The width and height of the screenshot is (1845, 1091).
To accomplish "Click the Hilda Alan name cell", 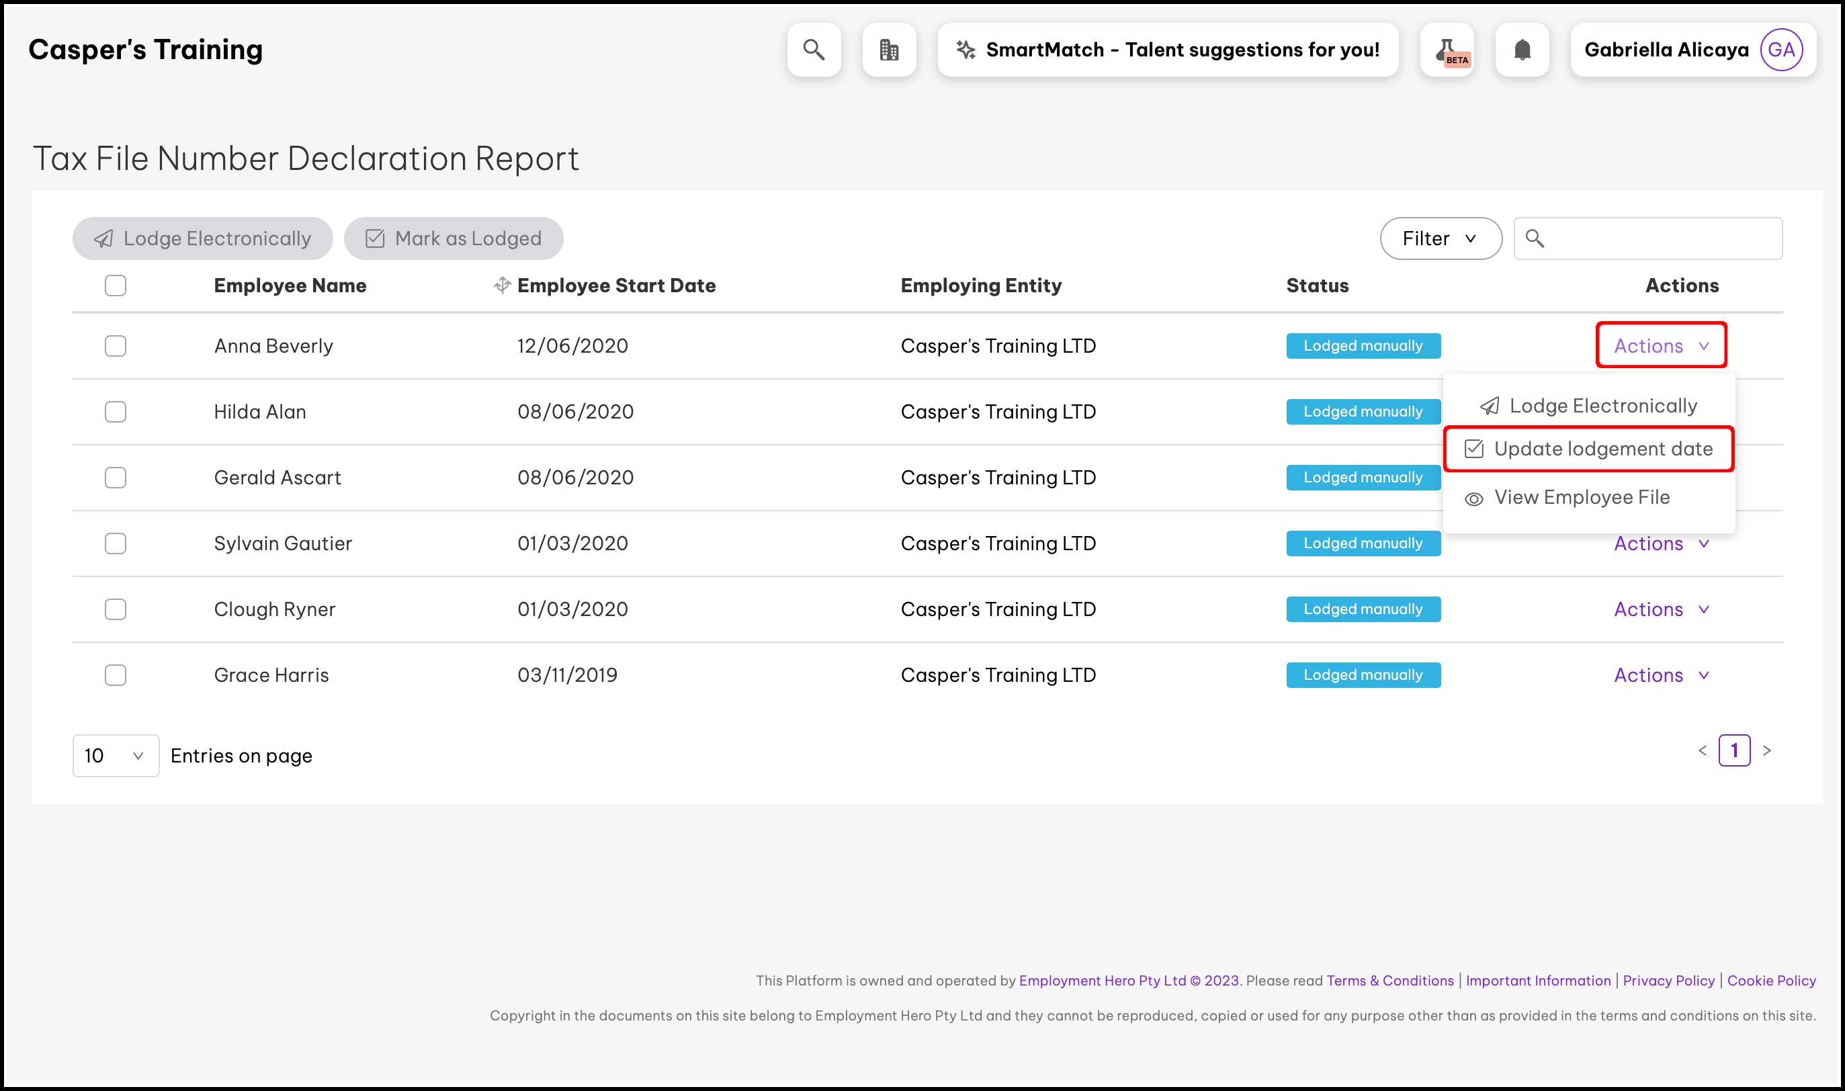I will click(x=260, y=412).
